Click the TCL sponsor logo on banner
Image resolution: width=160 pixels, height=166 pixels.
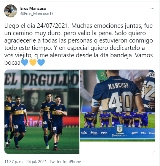[143, 133]
